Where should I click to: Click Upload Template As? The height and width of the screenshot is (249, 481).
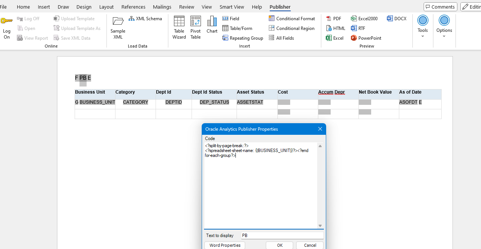77,28
